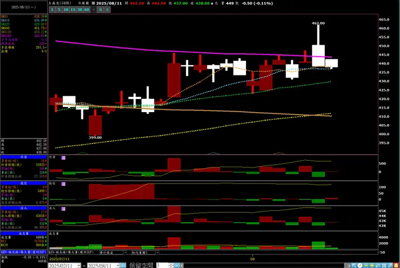Viewport: 400px width, 268px height.
Task: Select the 10-minute chart period
Action: tap(66, 9)
